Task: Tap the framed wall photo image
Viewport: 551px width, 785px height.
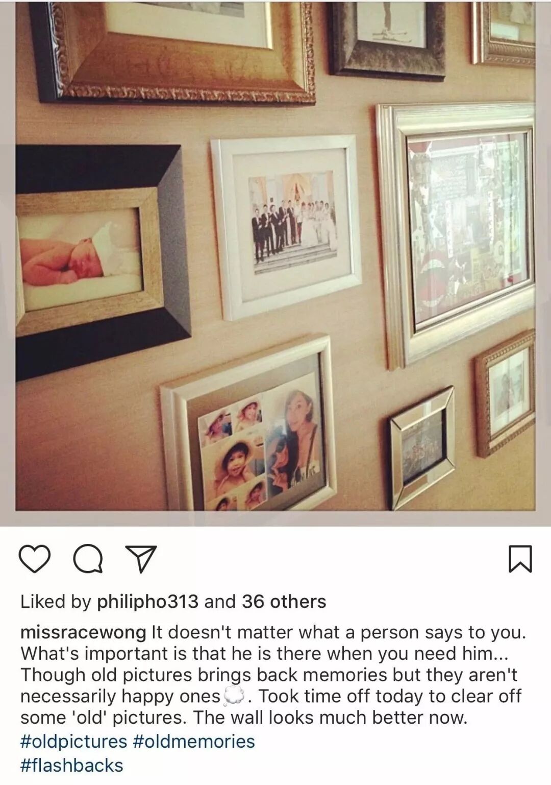Action: point(275,256)
